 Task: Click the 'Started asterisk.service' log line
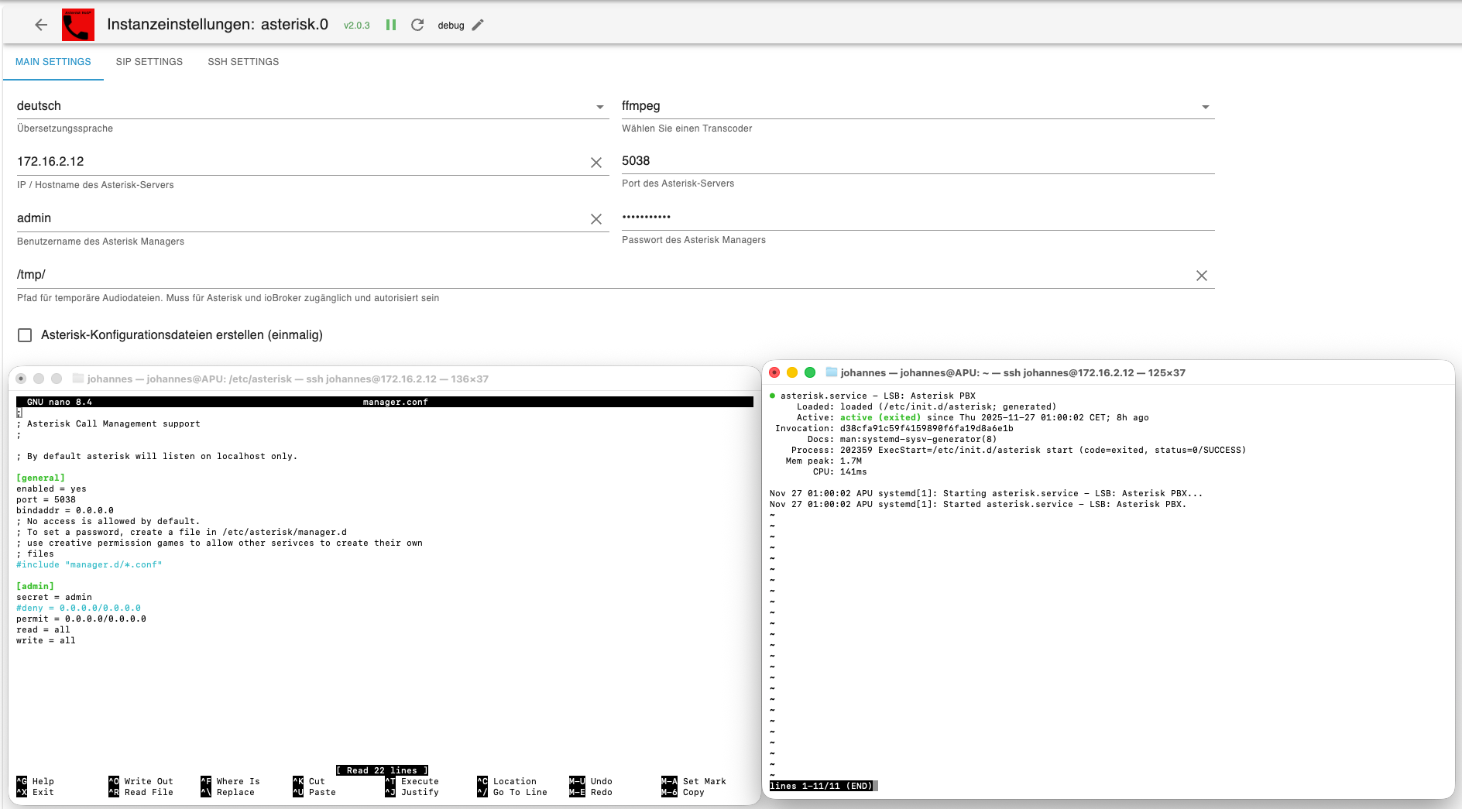(978, 504)
